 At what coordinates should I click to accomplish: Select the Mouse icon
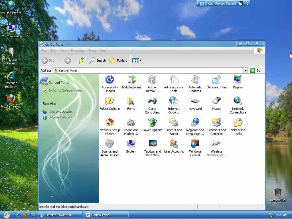tap(217, 103)
